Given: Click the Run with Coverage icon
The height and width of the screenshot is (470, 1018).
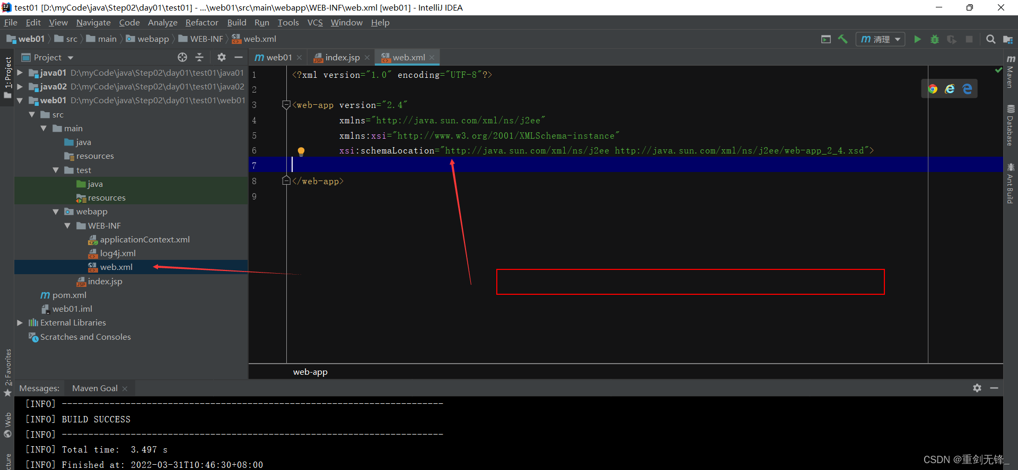Looking at the screenshot, I should pyautogui.click(x=952, y=39).
